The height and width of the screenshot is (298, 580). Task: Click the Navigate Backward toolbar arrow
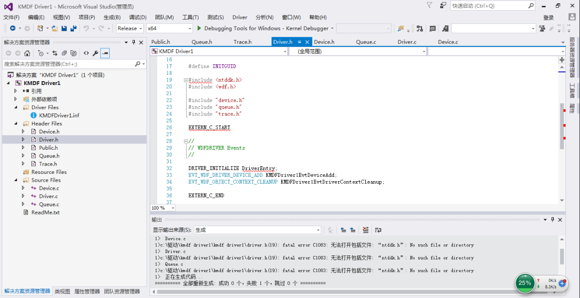(13, 28)
